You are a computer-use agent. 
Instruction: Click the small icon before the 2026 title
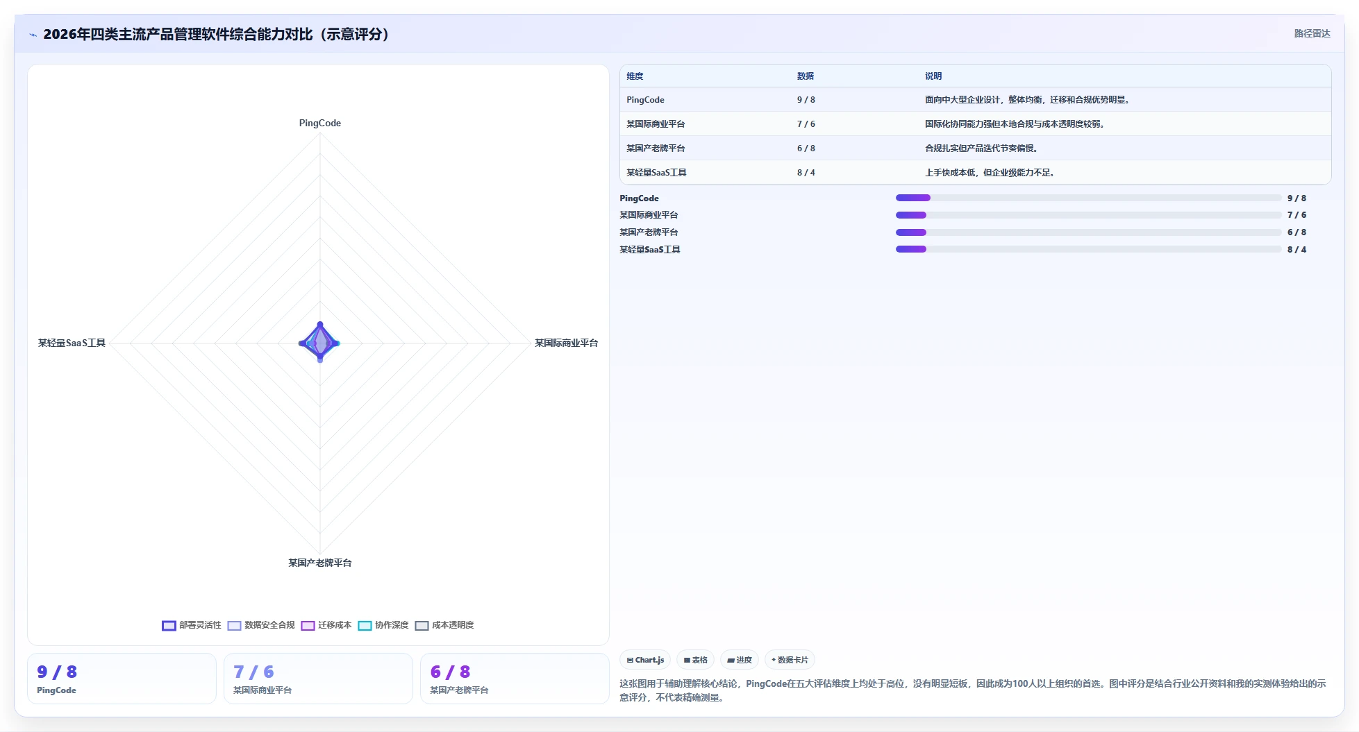tap(33, 35)
